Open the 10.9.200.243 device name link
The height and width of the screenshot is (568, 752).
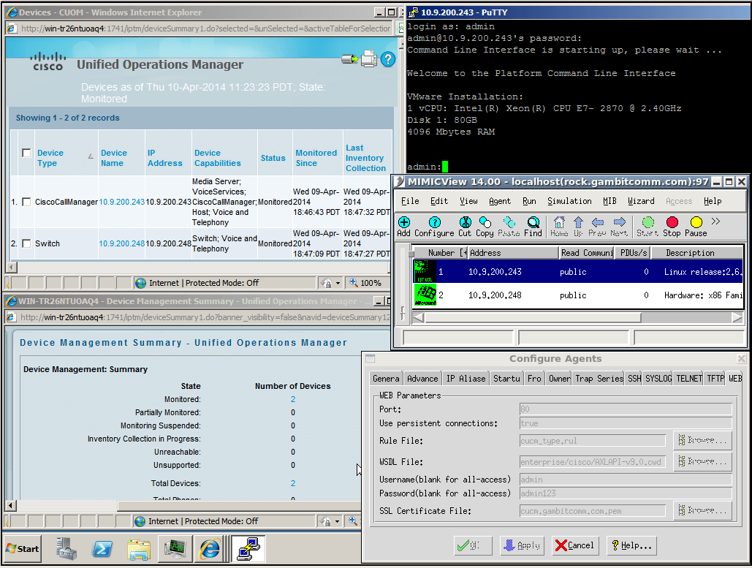[x=122, y=202]
